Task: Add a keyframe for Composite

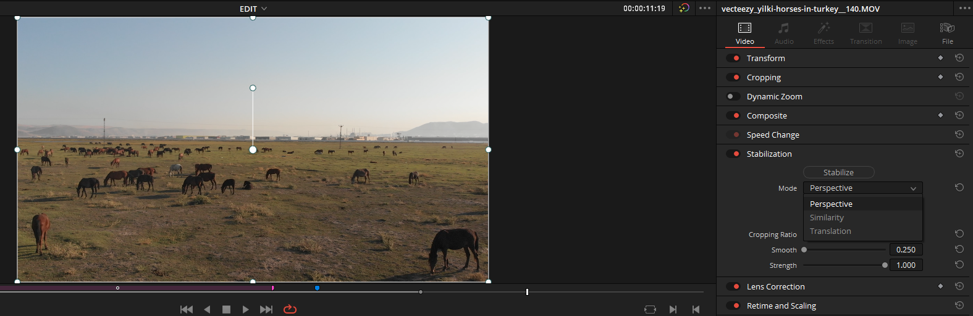Action: click(940, 115)
